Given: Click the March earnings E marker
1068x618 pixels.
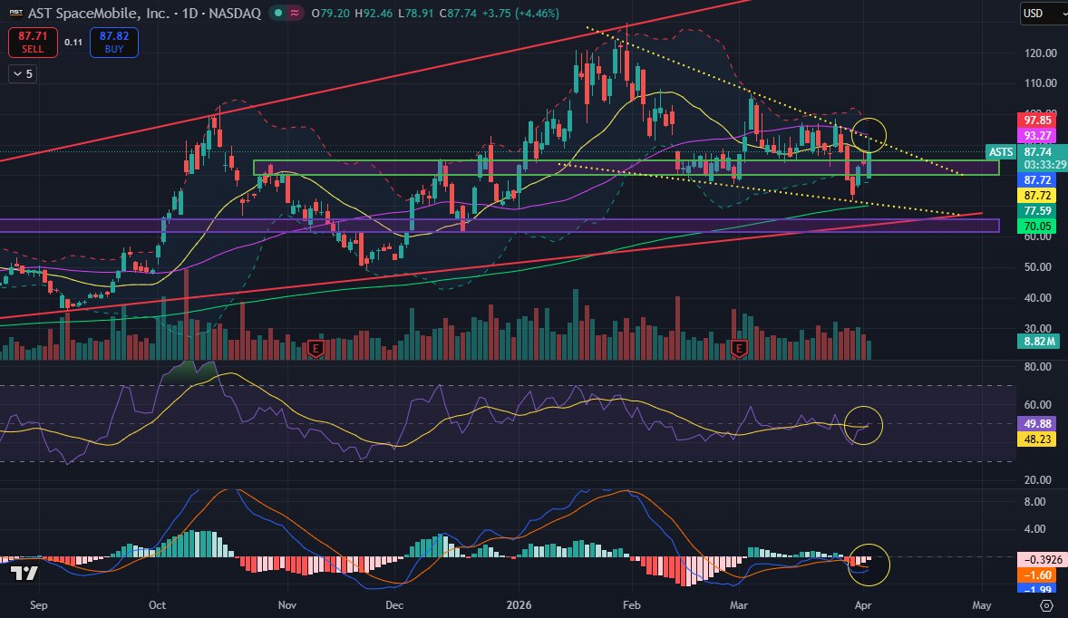Looking at the screenshot, I should [739, 349].
